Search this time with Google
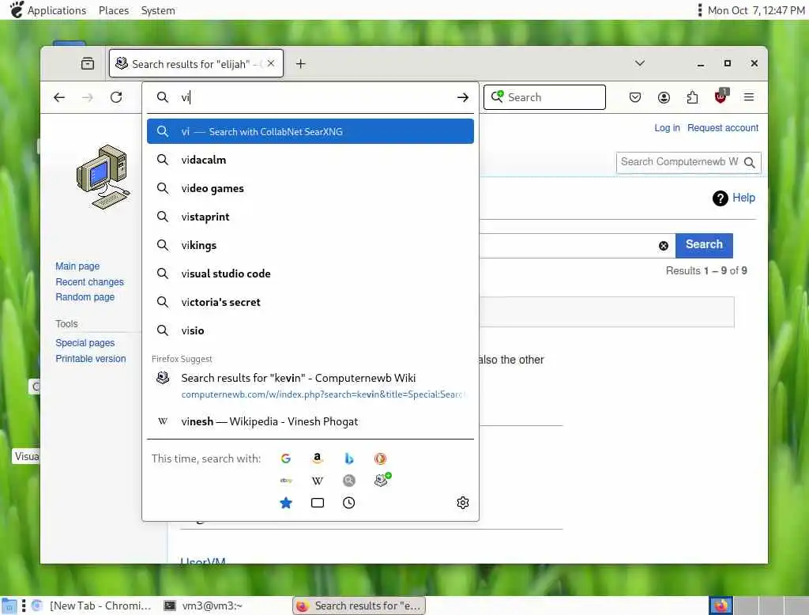The height and width of the screenshot is (615, 809). 286,458
